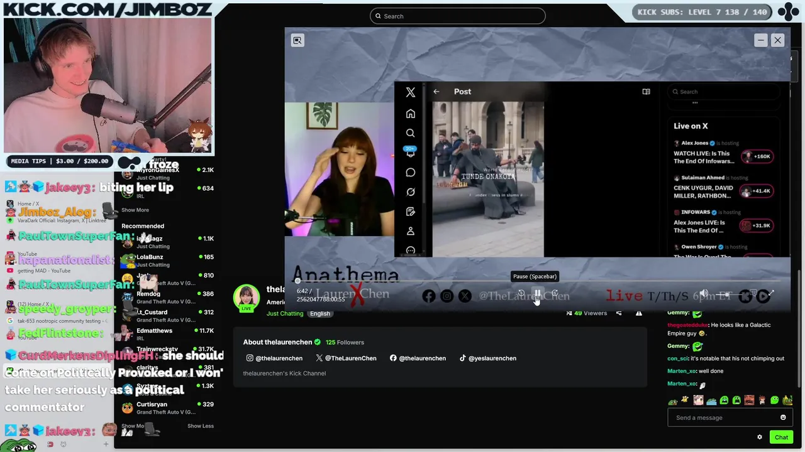Open Home in the X sidebar
Viewport: 805px width, 452px height.
coord(411,114)
